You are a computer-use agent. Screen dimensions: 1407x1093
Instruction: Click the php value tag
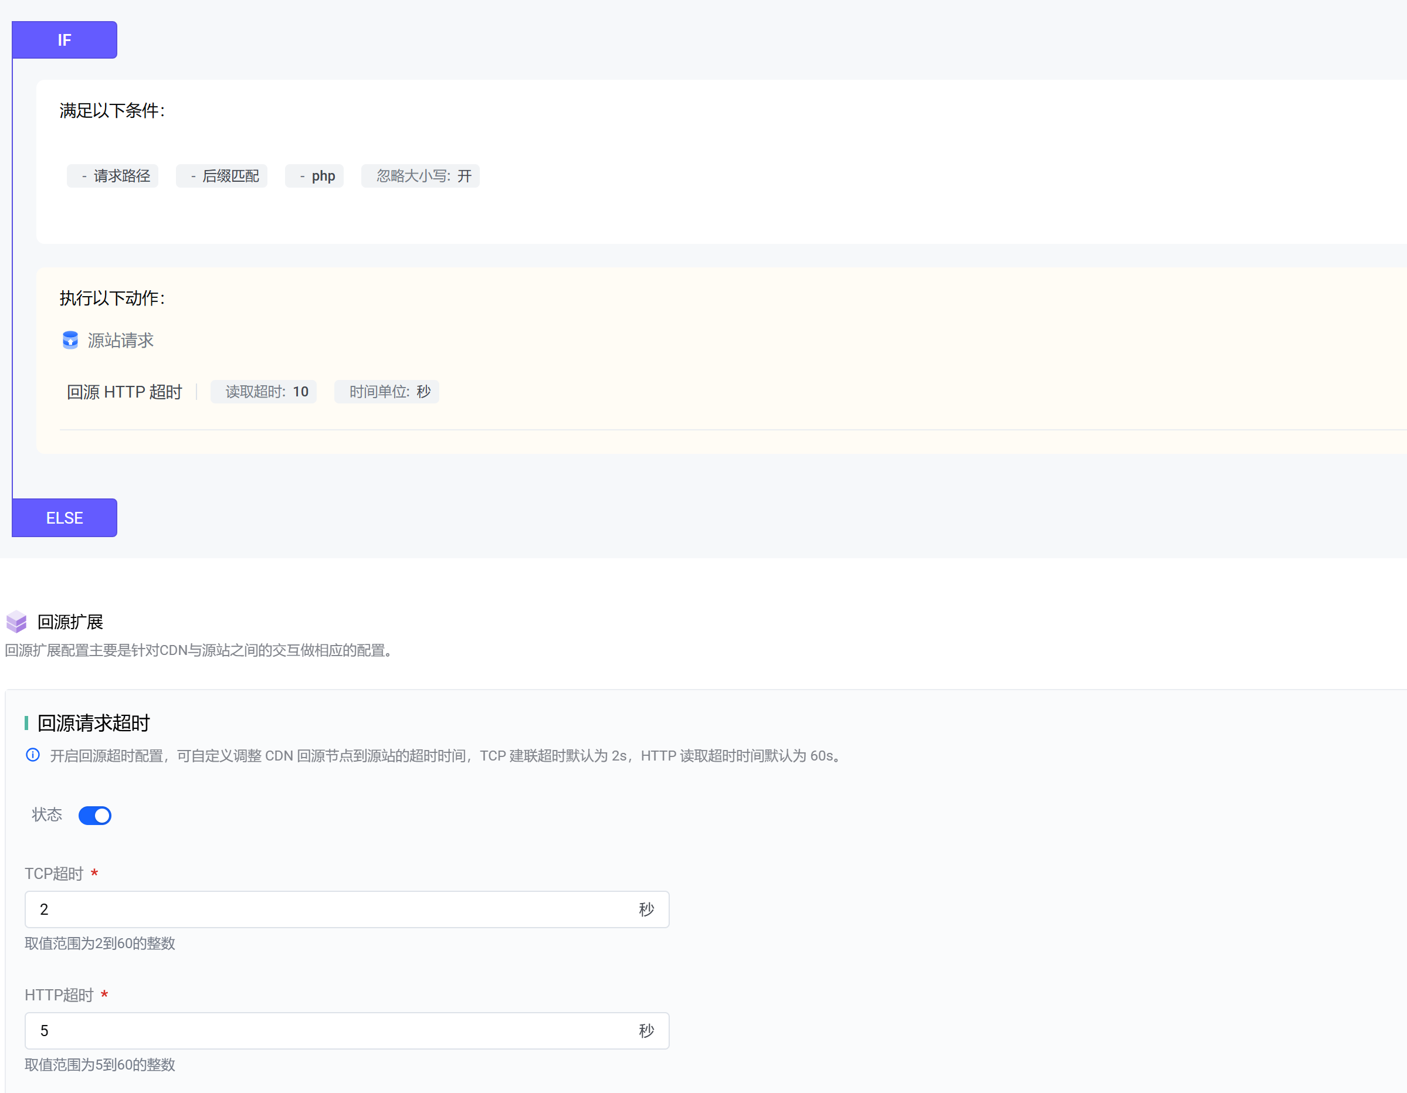(x=314, y=176)
